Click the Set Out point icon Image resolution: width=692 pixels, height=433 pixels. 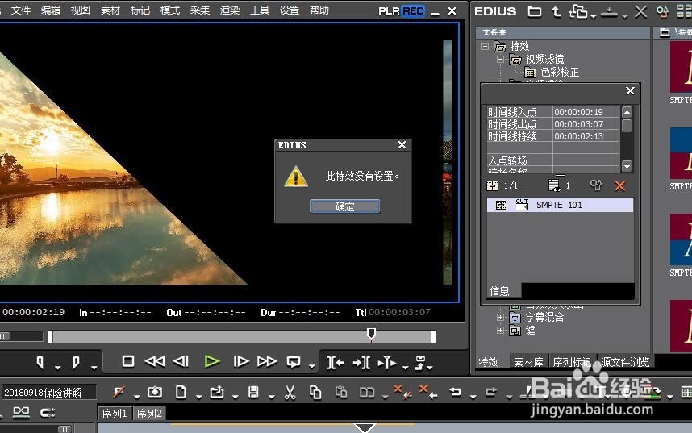pyautogui.click(x=76, y=363)
